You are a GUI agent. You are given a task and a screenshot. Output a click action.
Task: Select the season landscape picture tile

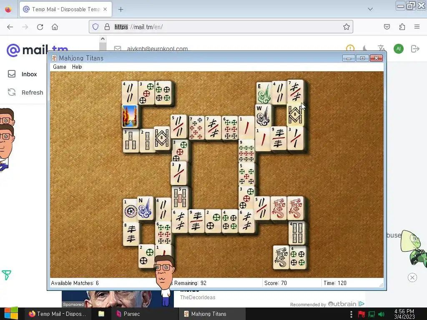tap(130, 116)
